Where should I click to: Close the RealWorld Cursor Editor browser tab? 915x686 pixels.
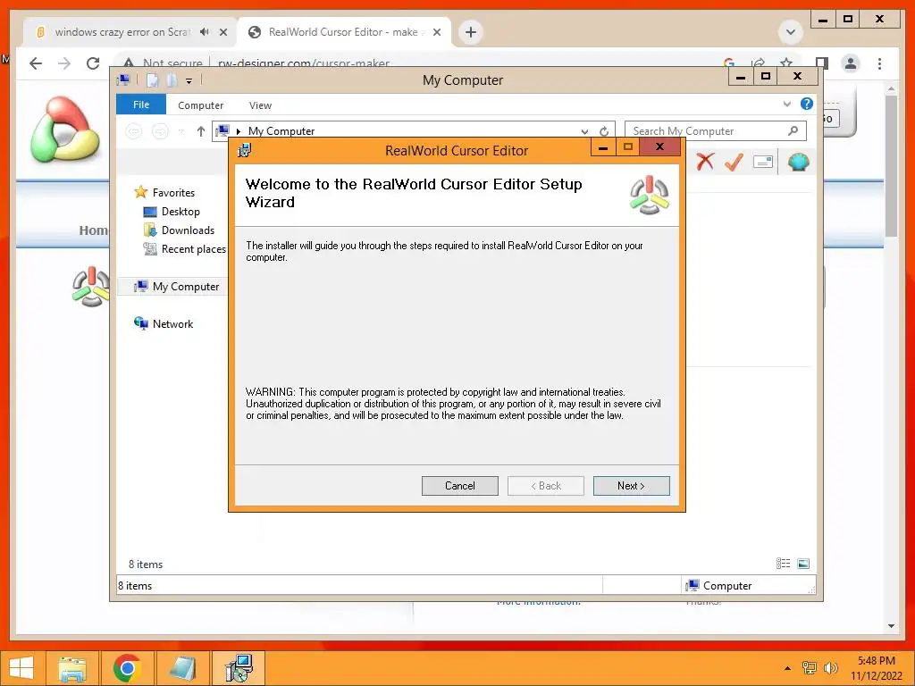(x=436, y=32)
